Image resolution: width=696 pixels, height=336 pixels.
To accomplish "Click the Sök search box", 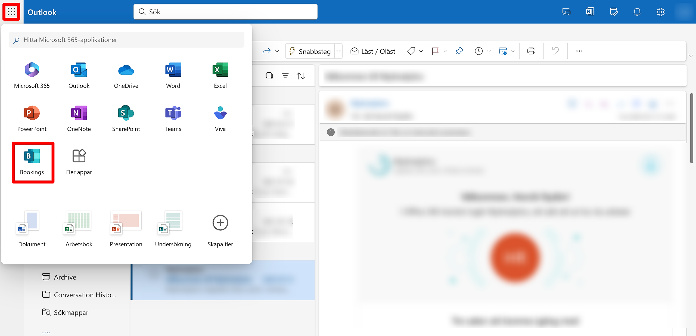I will [x=225, y=12].
